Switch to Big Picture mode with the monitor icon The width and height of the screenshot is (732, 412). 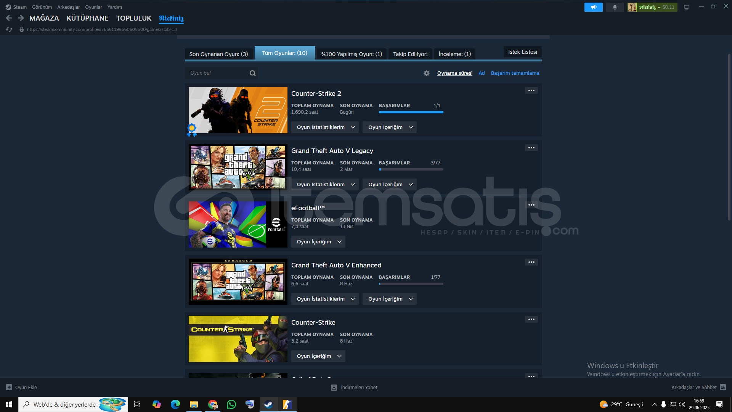point(687,7)
